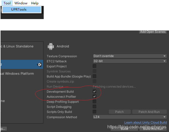Screen dimensions: 169x132
Task: Select UPRTools menu entry
Action: pos(22,10)
